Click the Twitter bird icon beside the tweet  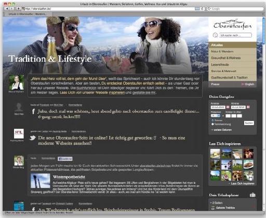coord(33,138)
